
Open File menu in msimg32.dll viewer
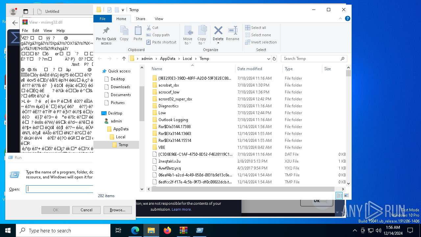(x=25, y=31)
